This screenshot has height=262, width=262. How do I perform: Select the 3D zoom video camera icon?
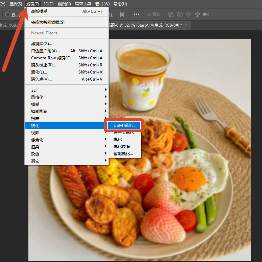coord(206,14)
